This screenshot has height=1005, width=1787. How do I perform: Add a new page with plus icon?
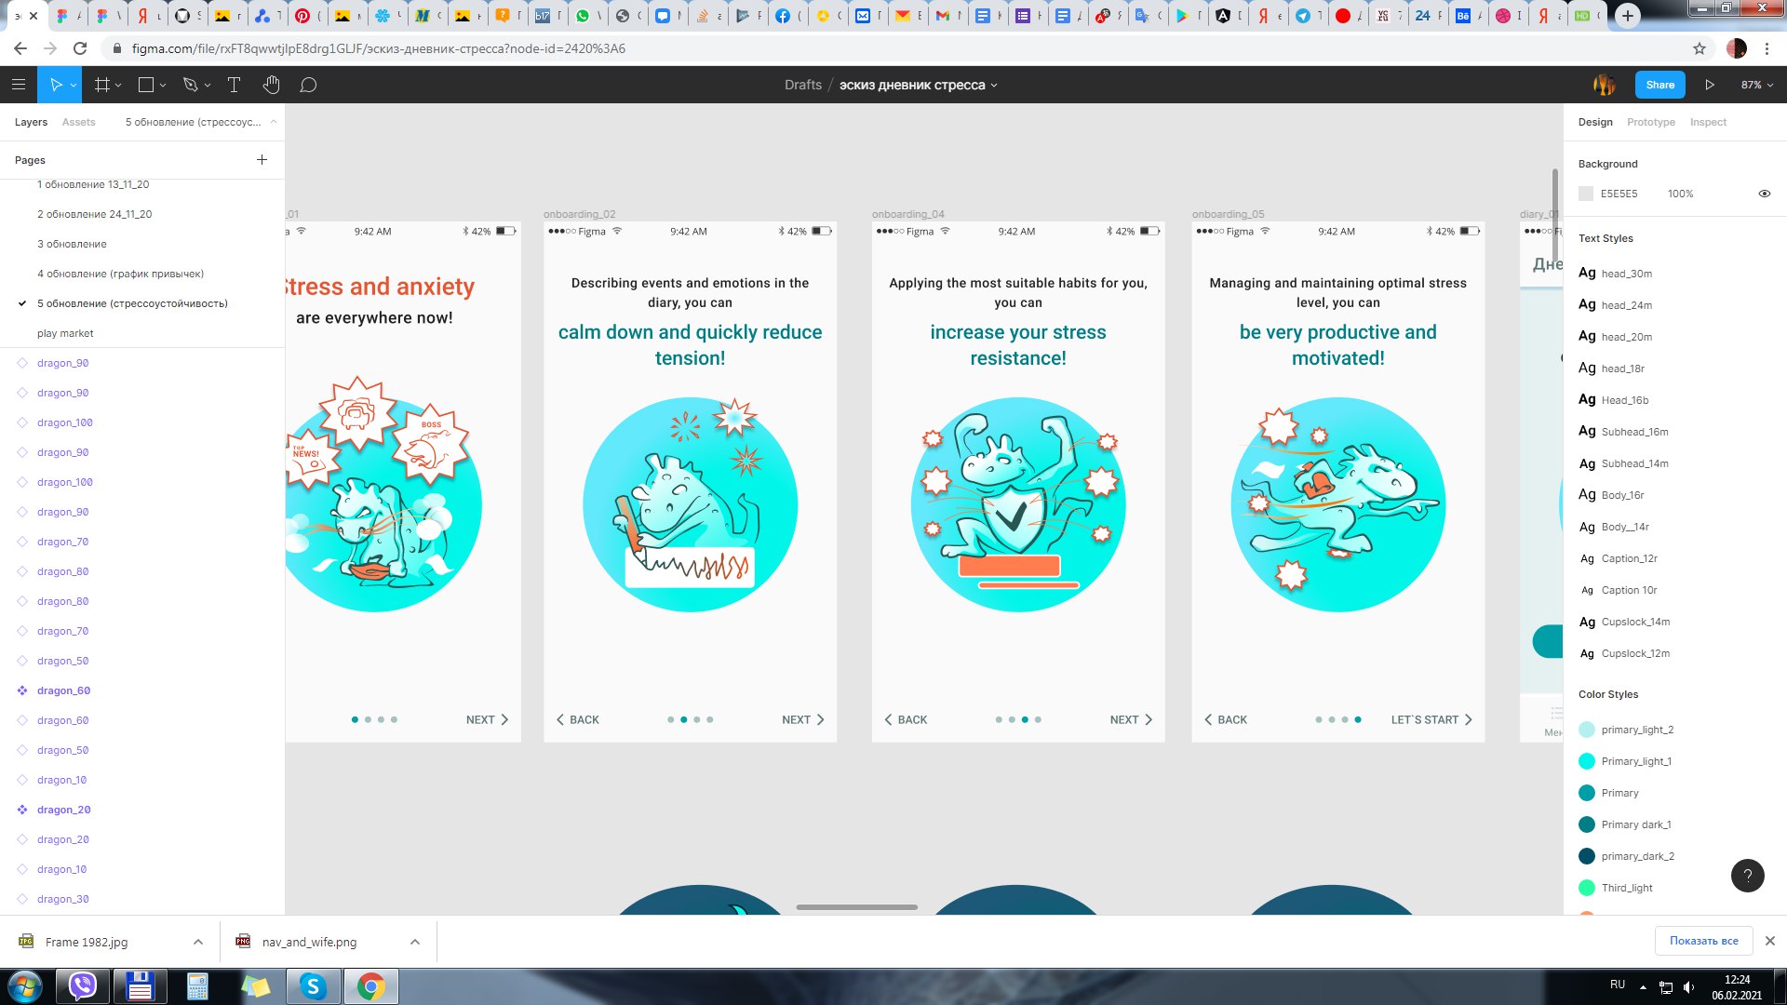(x=262, y=160)
